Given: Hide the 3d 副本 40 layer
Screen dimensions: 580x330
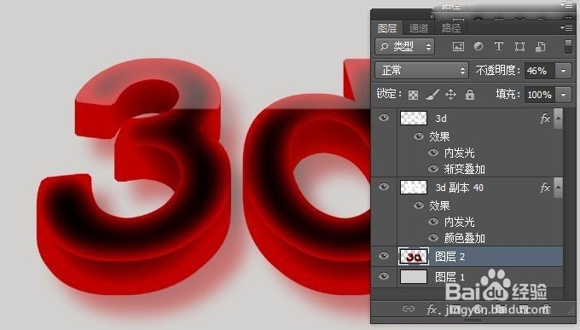Looking at the screenshot, I should point(384,187).
